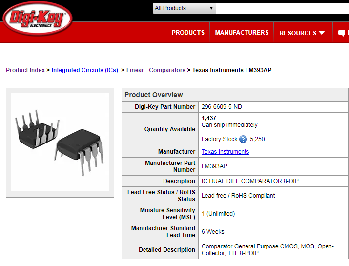Click the Manufacturer Standard Lead Time label
Viewport: 349px width, 266px height.
163,232
